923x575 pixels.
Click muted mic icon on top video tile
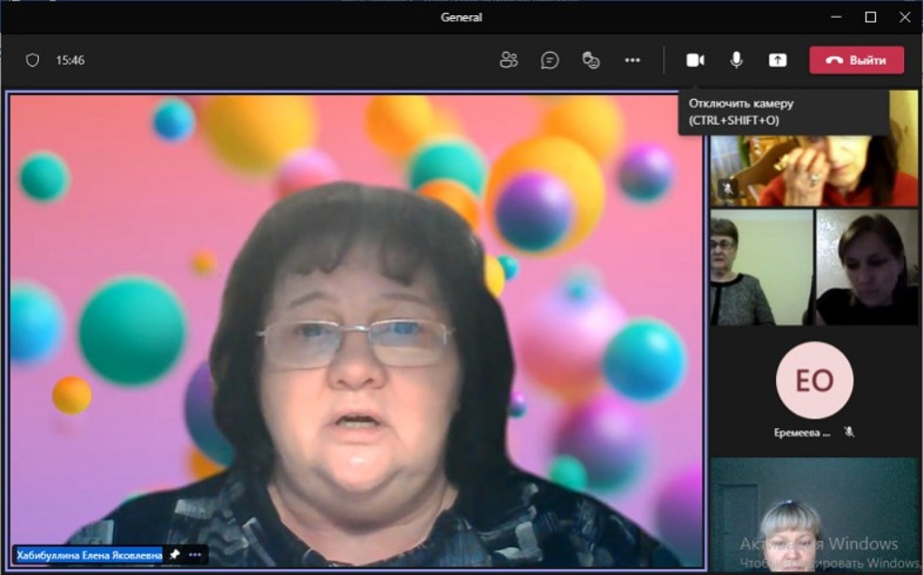(x=727, y=189)
